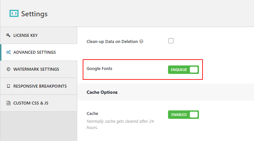Screen dimensions: 254x141
Task: Go to the Responsive Breakpoints tab
Action: click(x=40, y=86)
